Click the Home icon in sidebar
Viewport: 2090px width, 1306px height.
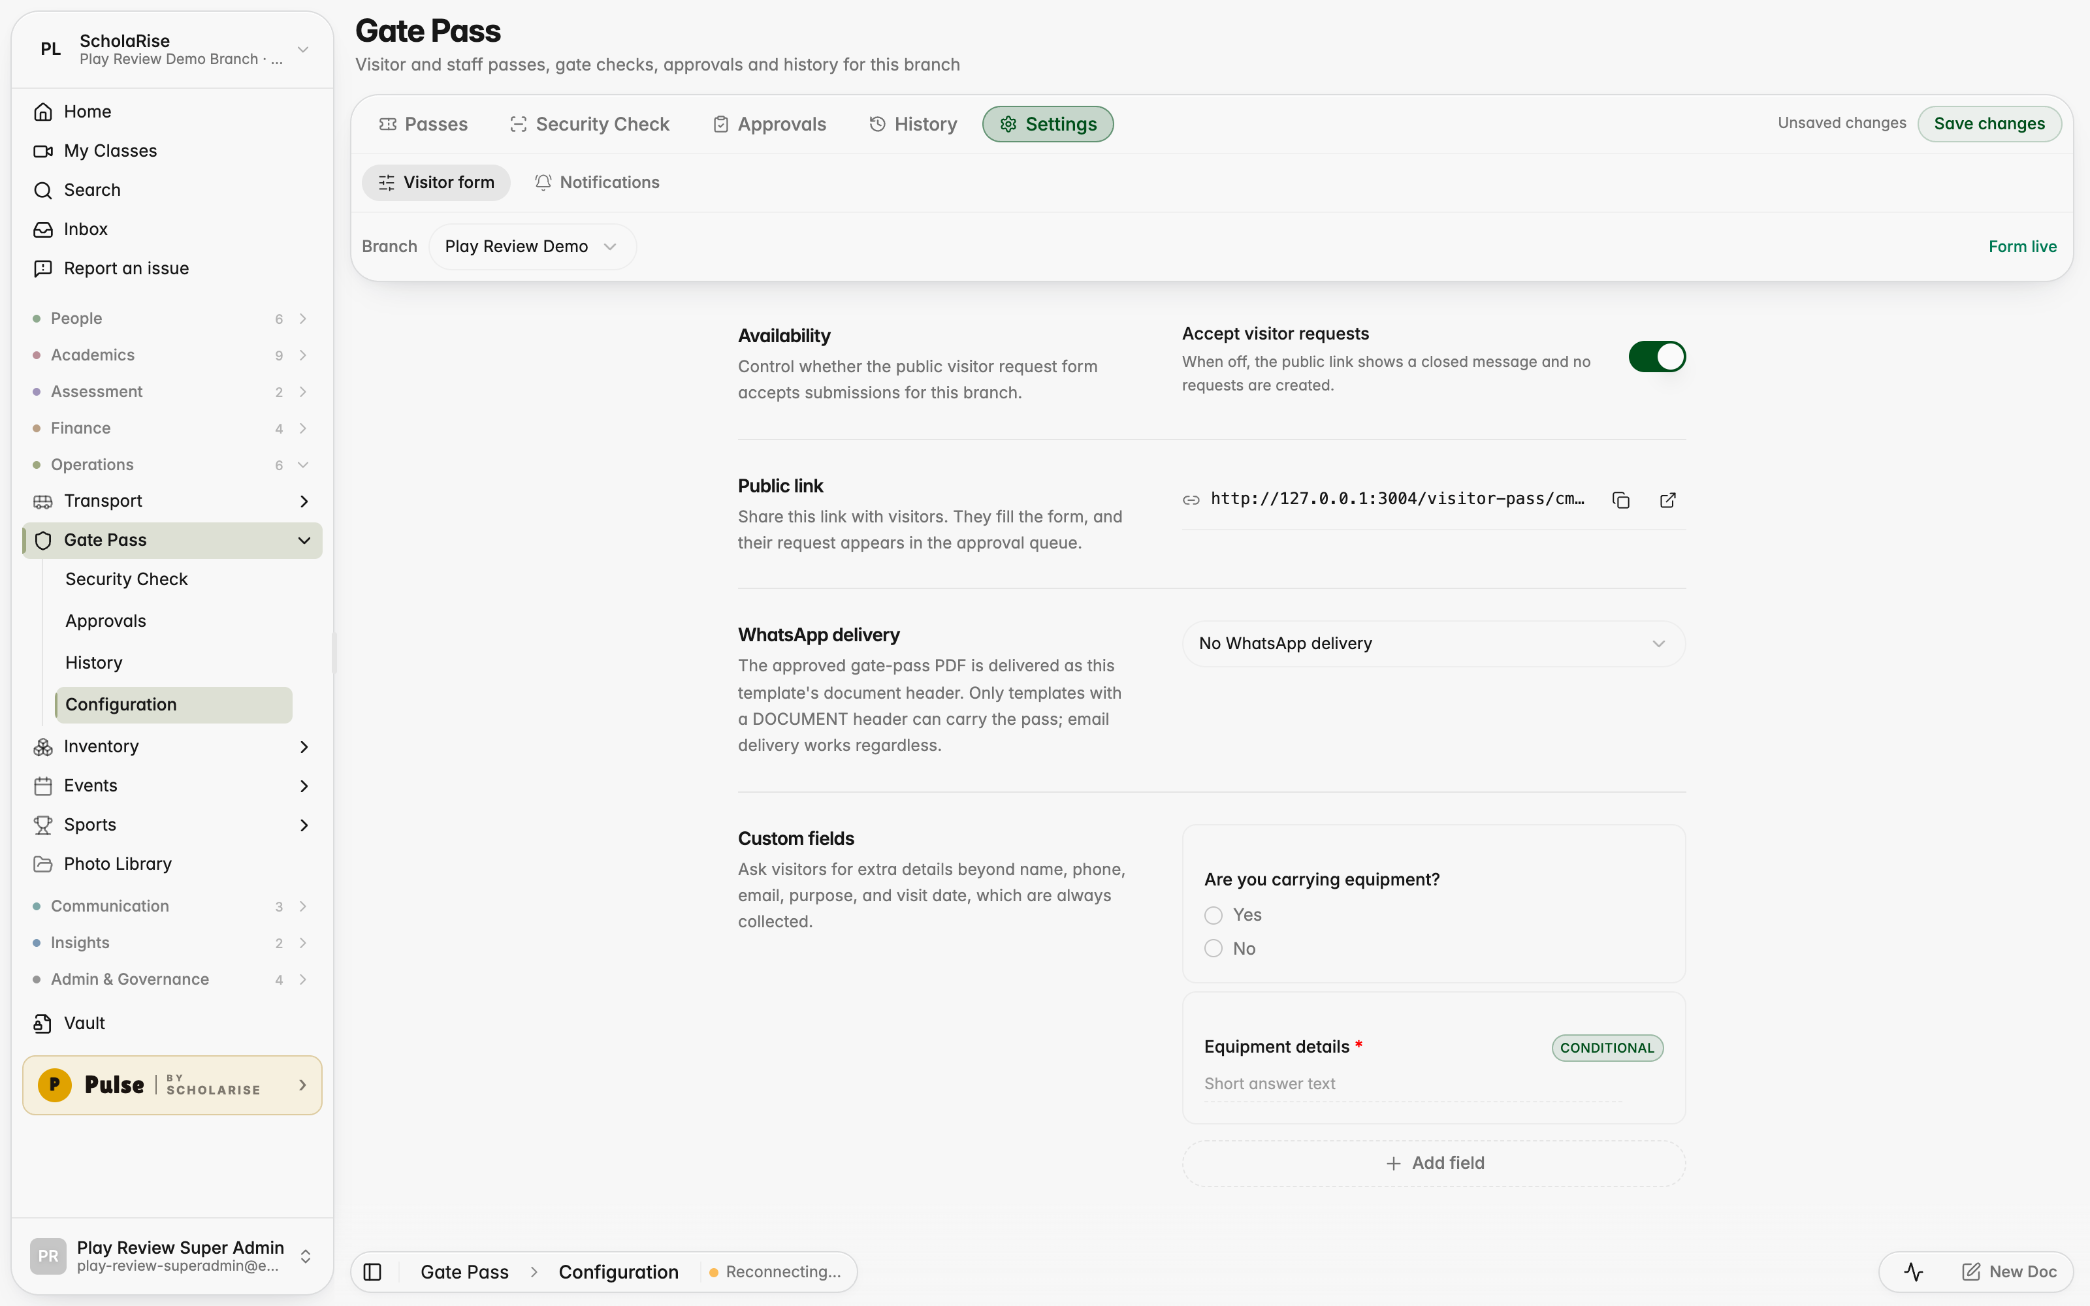pos(43,112)
